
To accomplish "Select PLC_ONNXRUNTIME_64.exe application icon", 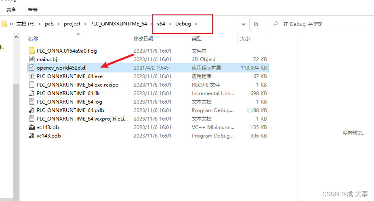I will click(32, 76).
